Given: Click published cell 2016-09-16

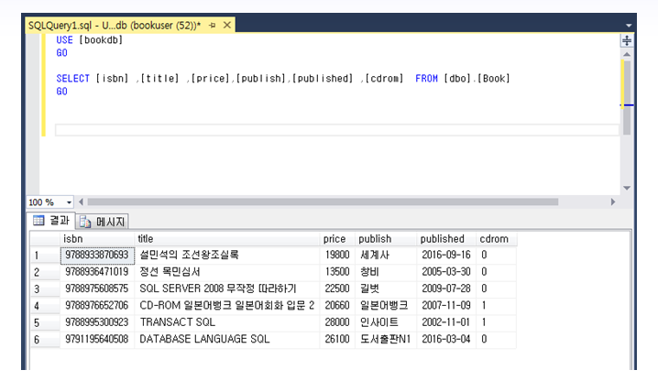Looking at the screenshot, I should [446, 256].
